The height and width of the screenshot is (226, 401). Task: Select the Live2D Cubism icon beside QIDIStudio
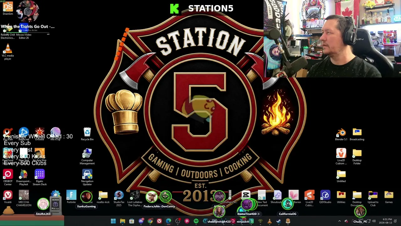click(x=309, y=199)
